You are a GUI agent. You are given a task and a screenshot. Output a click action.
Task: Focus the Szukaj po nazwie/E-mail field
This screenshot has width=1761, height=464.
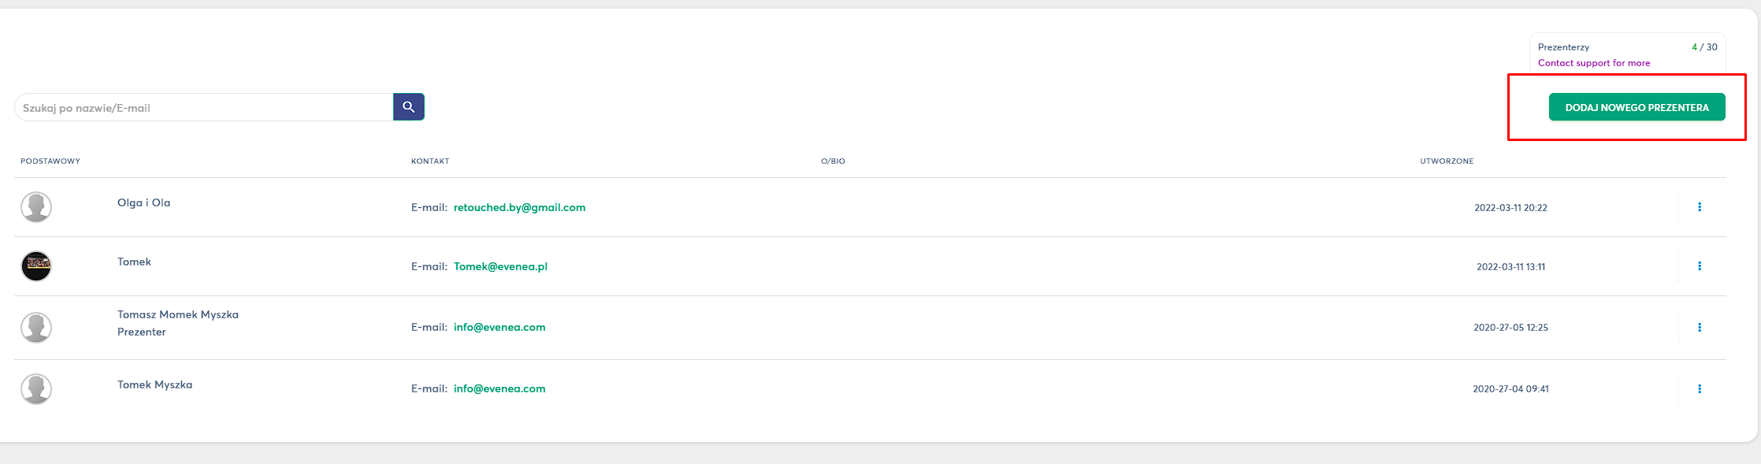point(203,108)
